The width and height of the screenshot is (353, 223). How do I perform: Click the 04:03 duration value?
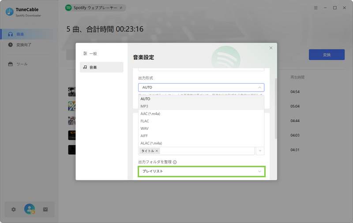295,135
